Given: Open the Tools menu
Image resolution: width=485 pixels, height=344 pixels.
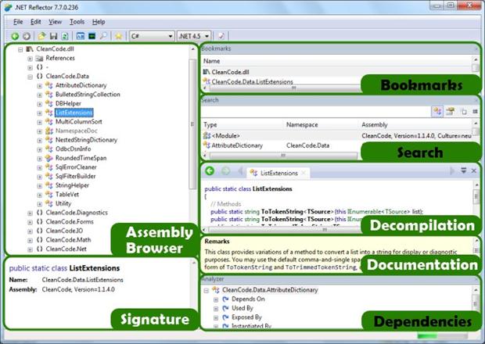Looking at the screenshot, I should pyautogui.click(x=77, y=22).
